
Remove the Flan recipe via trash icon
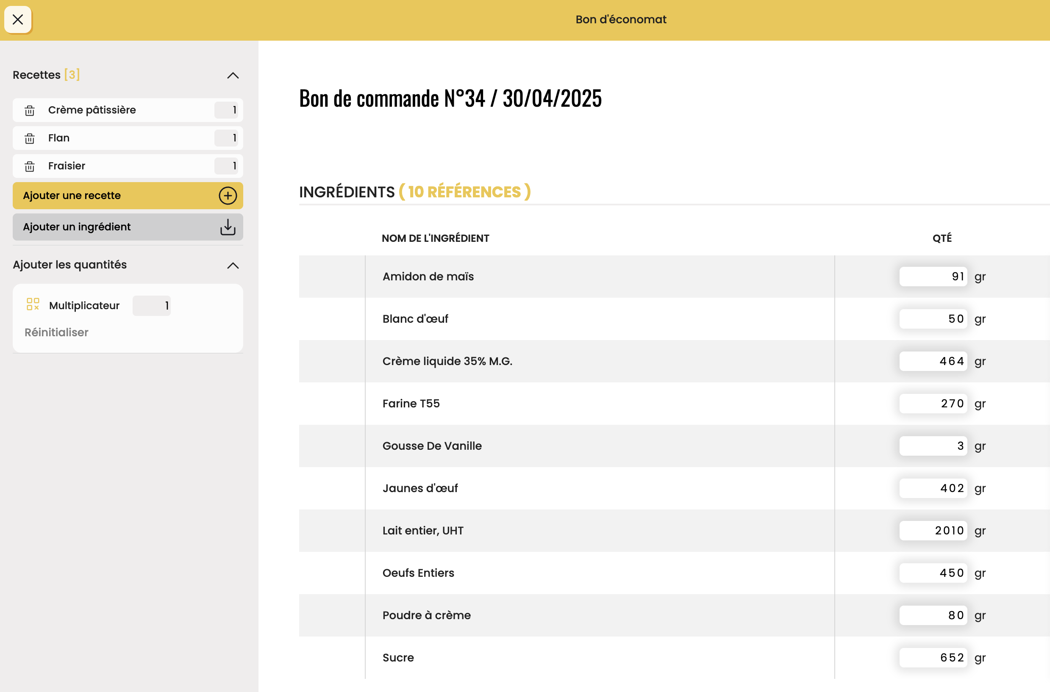click(30, 138)
